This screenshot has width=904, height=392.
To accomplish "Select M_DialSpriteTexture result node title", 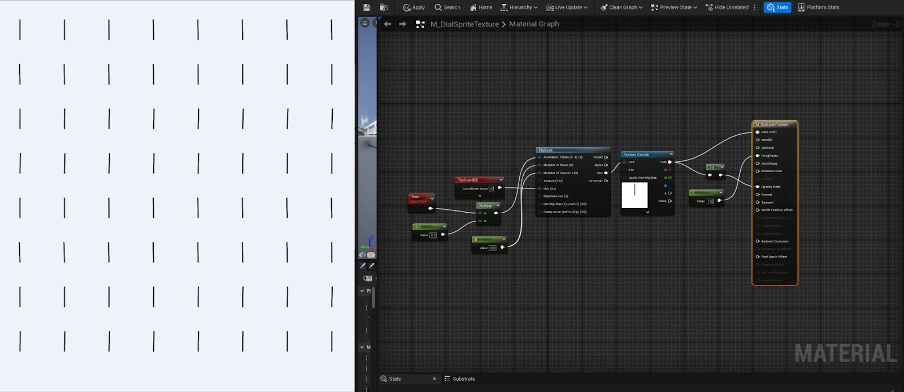I will (772, 125).
